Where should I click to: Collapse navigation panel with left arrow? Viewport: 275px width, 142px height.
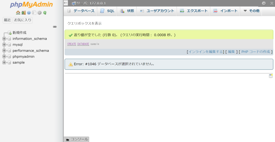(66, 3)
